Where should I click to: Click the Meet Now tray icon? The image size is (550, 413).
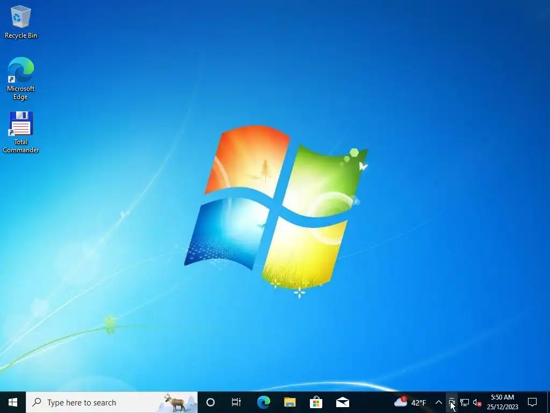click(452, 402)
